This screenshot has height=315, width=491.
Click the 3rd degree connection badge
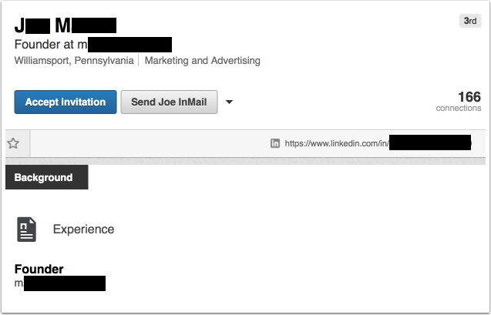(469, 21)
